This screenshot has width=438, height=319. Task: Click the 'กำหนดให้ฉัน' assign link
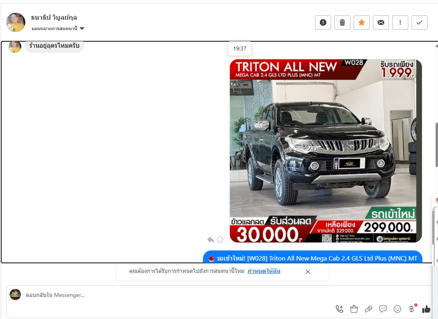click(x=264, y=271)
